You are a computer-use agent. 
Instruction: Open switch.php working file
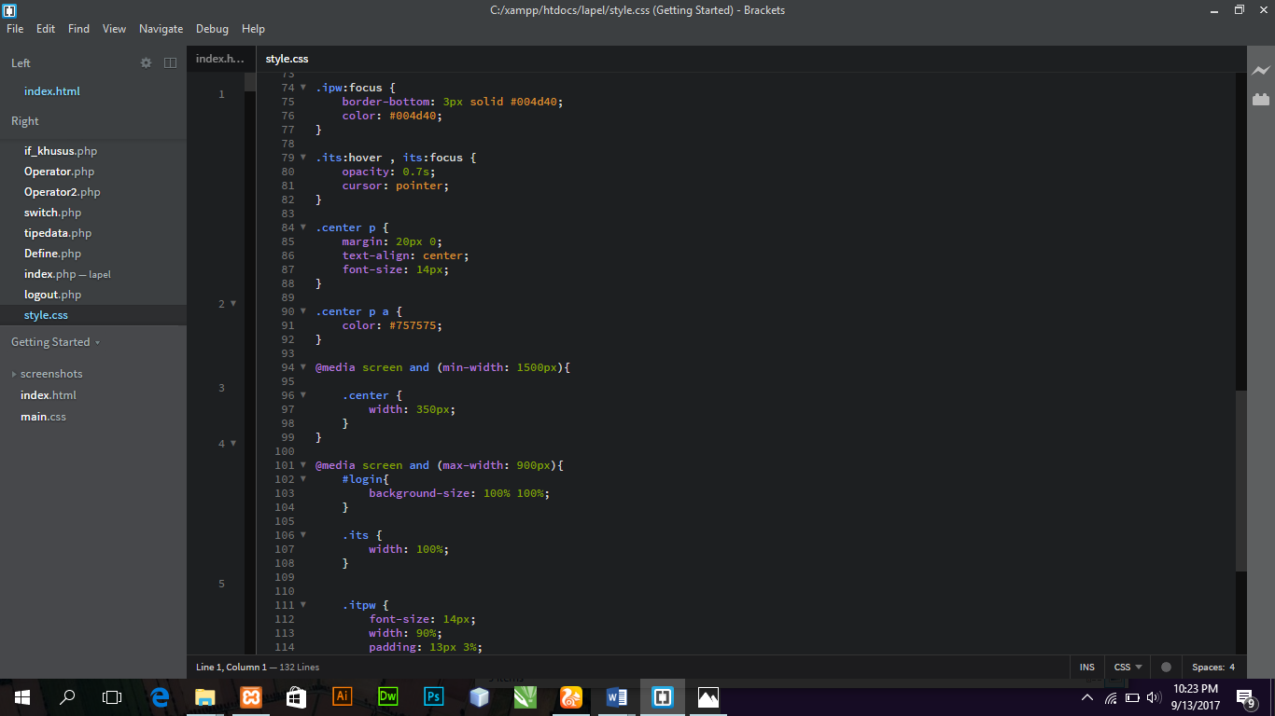click(53, 213)
